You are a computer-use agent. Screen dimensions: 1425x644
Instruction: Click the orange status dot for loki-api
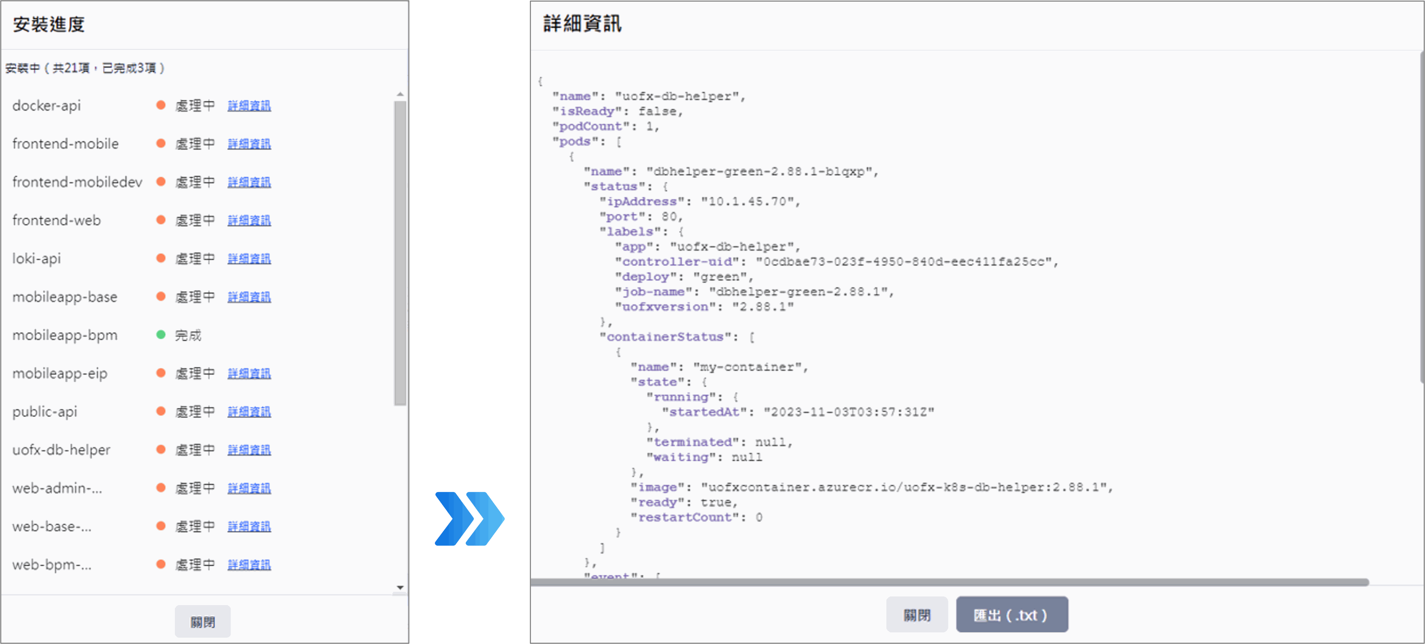(161, 258)
